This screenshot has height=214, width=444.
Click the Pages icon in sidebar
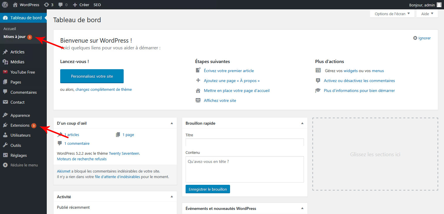coord(5,82)
